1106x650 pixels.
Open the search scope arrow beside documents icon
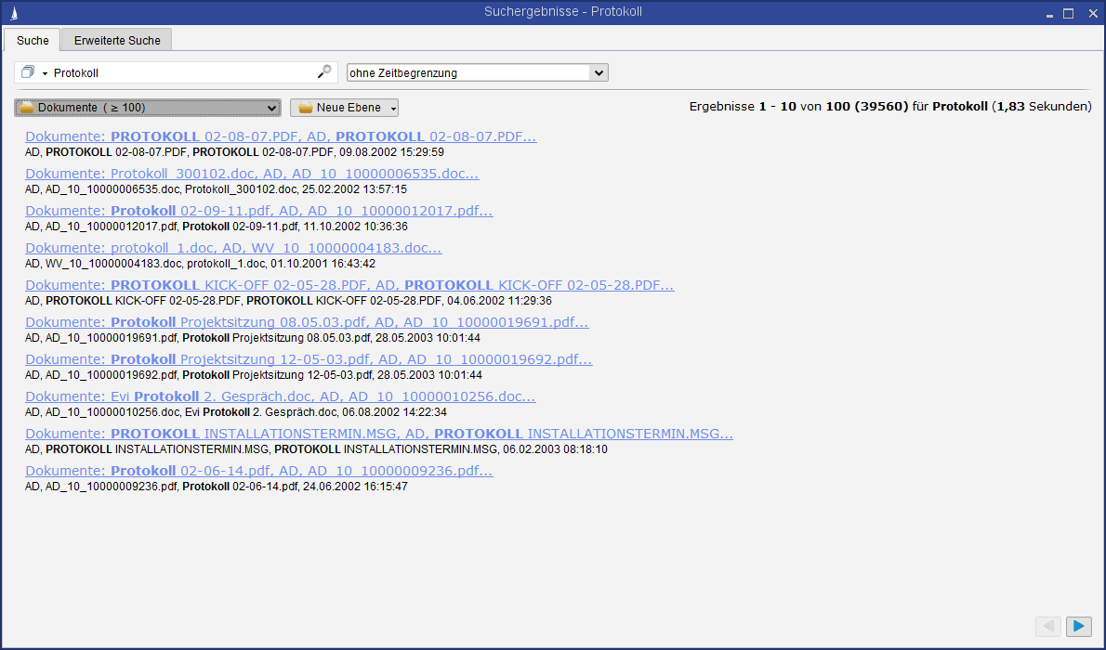44,73
